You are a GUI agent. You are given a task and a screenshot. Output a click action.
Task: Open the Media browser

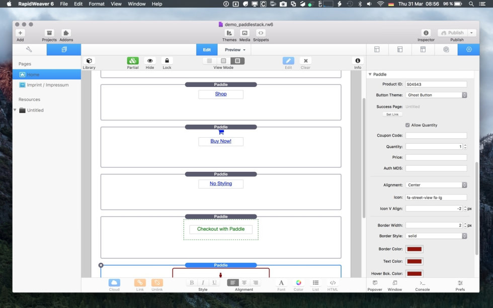pos(244,33)
